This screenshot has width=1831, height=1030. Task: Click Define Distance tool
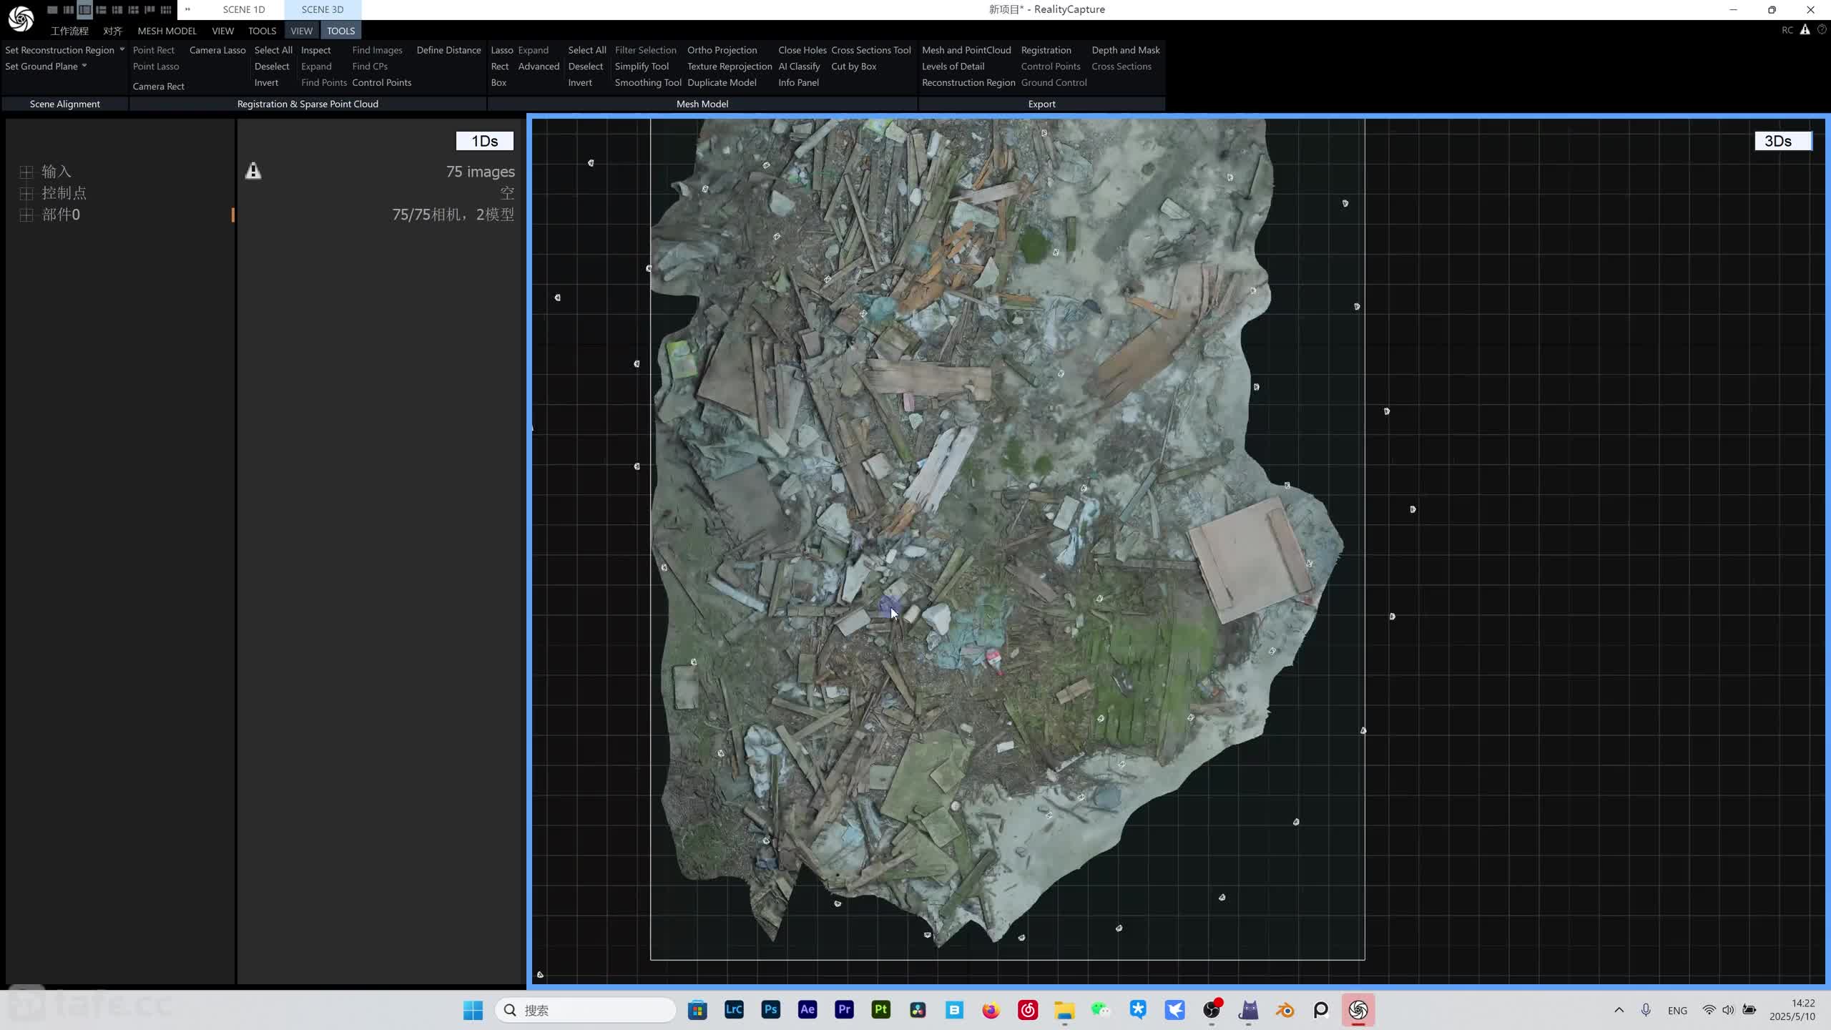(x=448, y=50)
